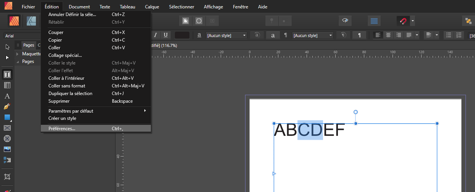Select the Move tool arrow
The image size is (475, 192).
pos(7,47)
